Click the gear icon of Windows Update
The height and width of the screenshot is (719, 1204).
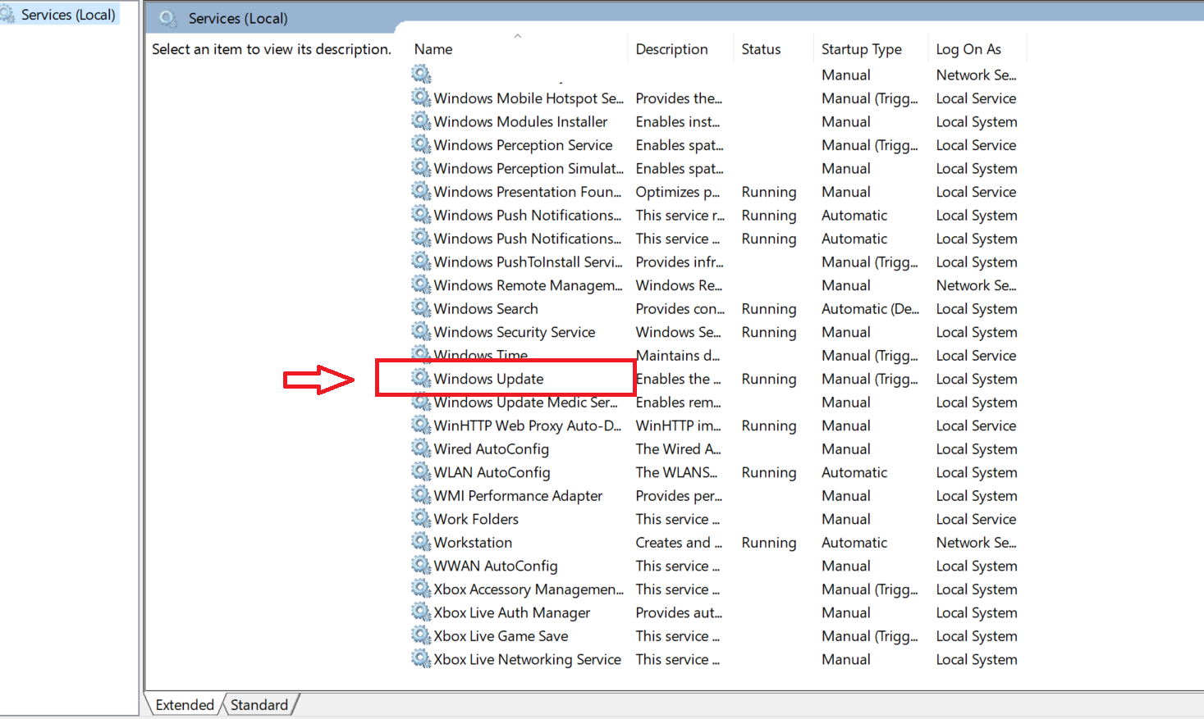[421, 378]
